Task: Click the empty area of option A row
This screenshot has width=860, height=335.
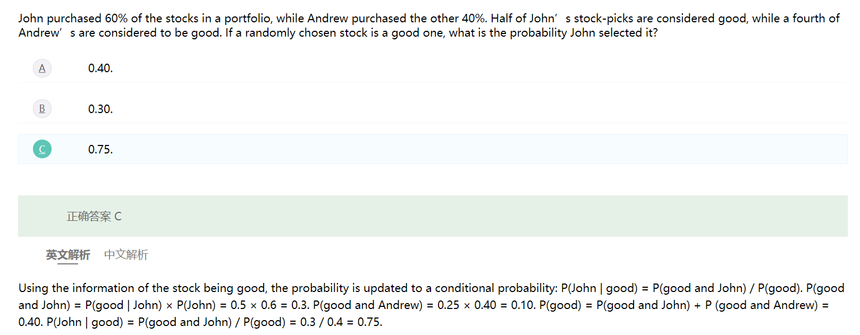Action: coord(425,68)
